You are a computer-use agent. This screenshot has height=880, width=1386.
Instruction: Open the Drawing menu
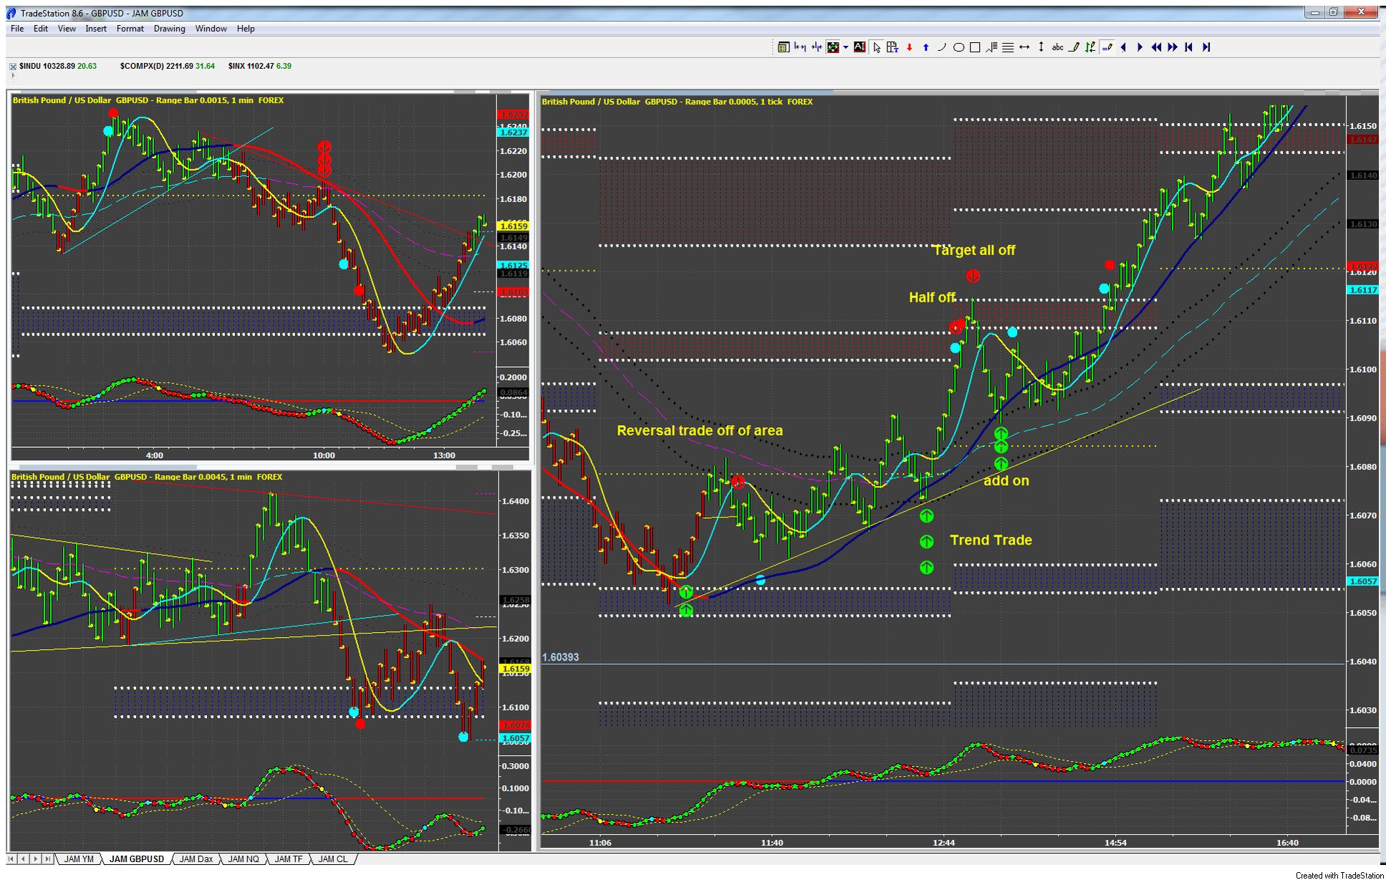(170, 29)
